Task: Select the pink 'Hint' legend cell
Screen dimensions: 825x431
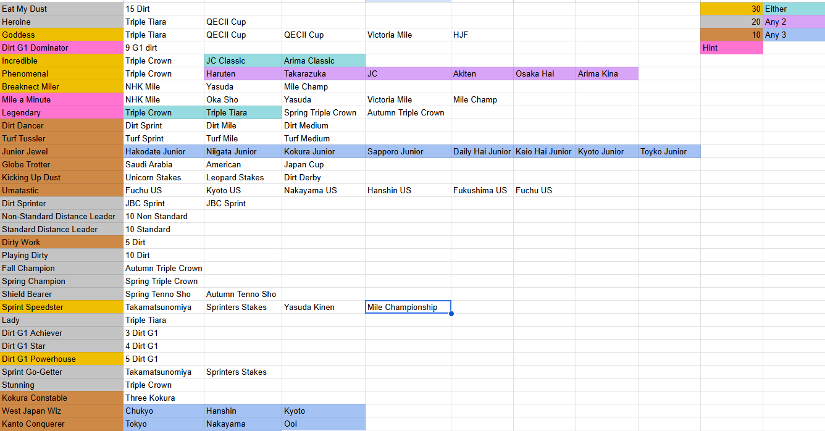Action: (x=732, y=48)
